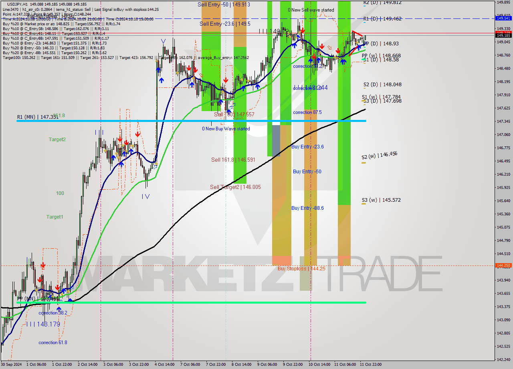
Task: Click the 'Buy %20 @ Entry -88: 145.551' line
Action: (x=55, y=53)
